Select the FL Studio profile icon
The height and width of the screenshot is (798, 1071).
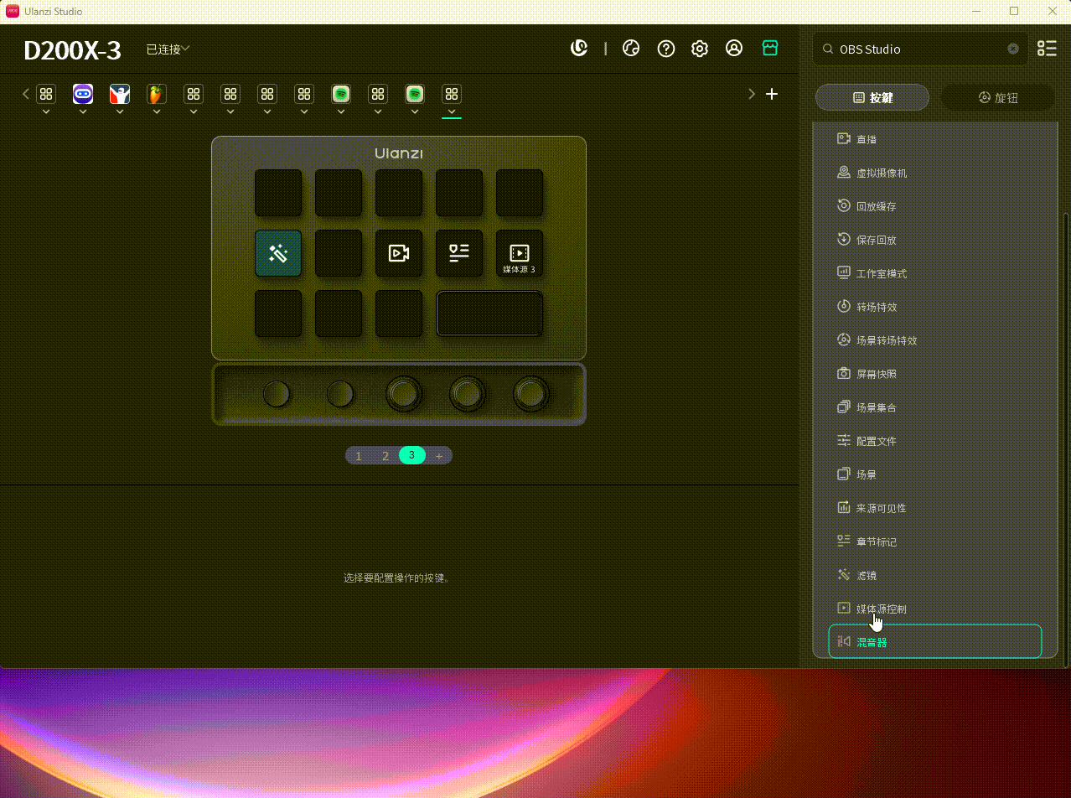(156, 94)
